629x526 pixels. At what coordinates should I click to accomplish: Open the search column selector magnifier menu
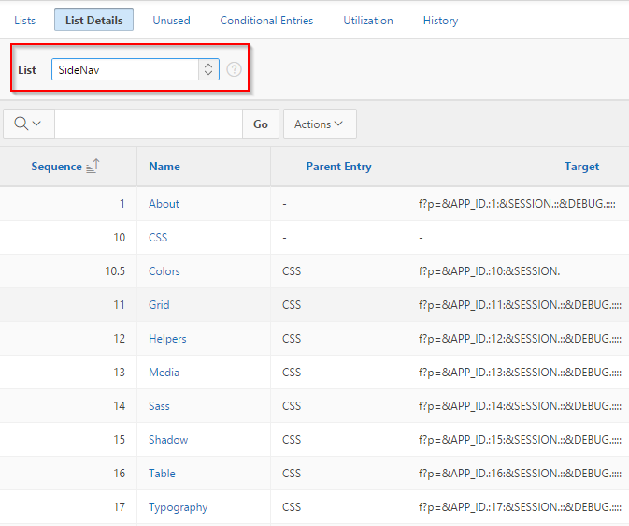coord(28,124)
